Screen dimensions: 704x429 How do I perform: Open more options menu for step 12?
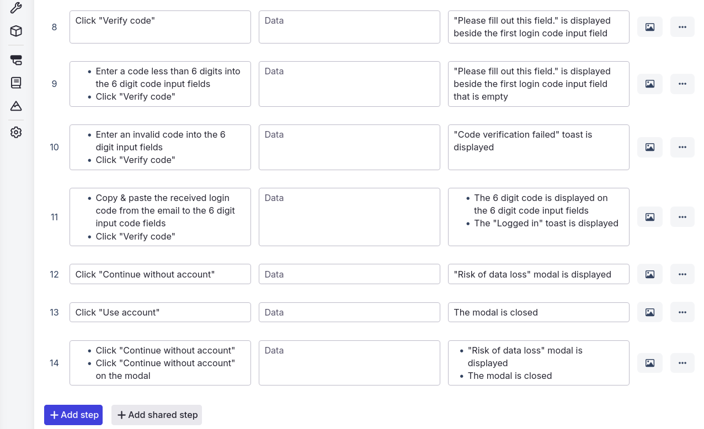(682, 274)
